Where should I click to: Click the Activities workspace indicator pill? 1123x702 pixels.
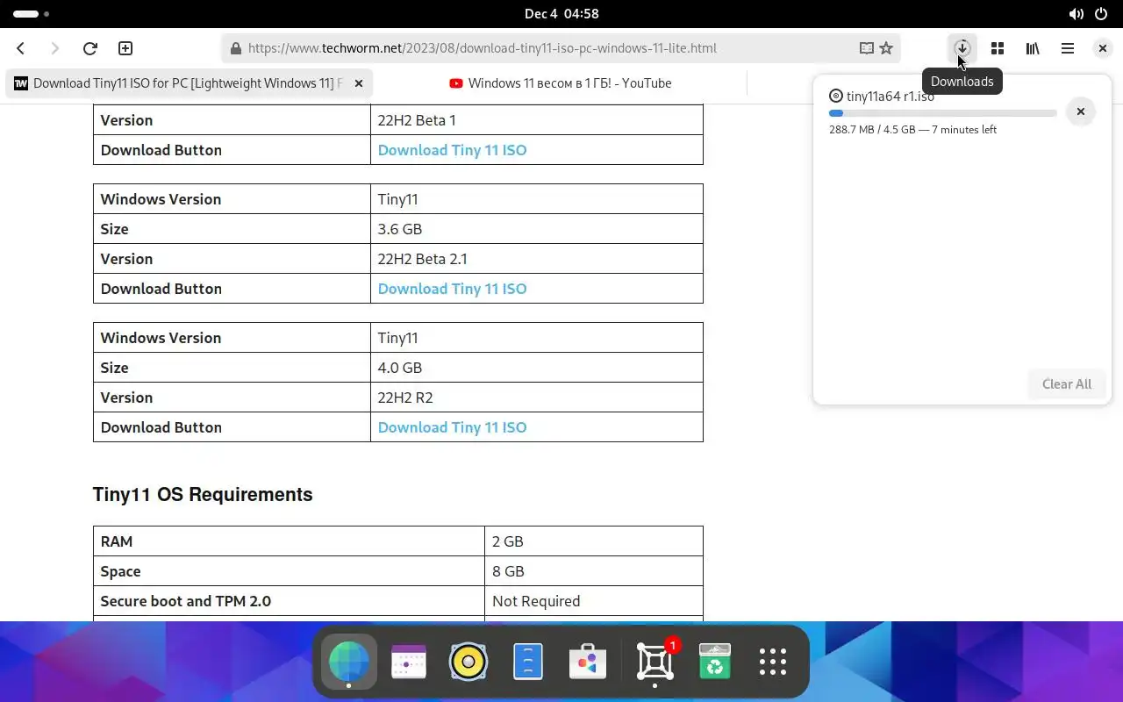click(x=32, y=14)
